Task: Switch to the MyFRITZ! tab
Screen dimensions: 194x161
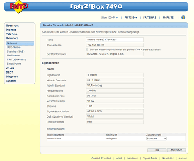Action: [x=169, y=18]
